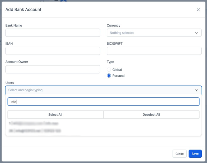Viewport: 207px width, 163px height.
Task: Focus the IBAN text field
Action: tap(53, 51)
